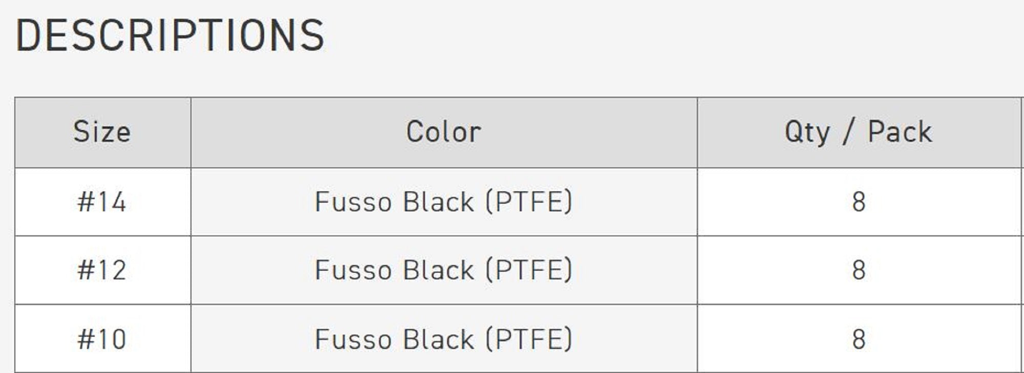
Task: Click the quantity 8 for size #10
Action: (x=859, y=339)
